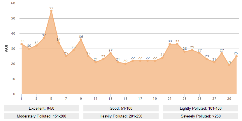Click the x-axis day label 23

[185, 99]
